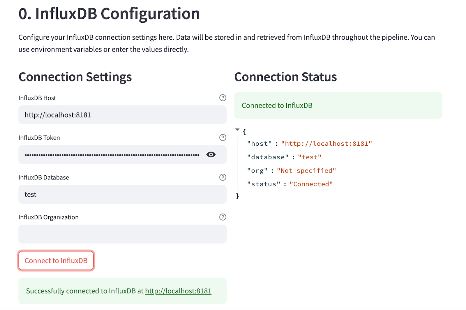Open help tooltip for InfluxDB Organization
Screen dimensions: 466x310
click(223, 217)
